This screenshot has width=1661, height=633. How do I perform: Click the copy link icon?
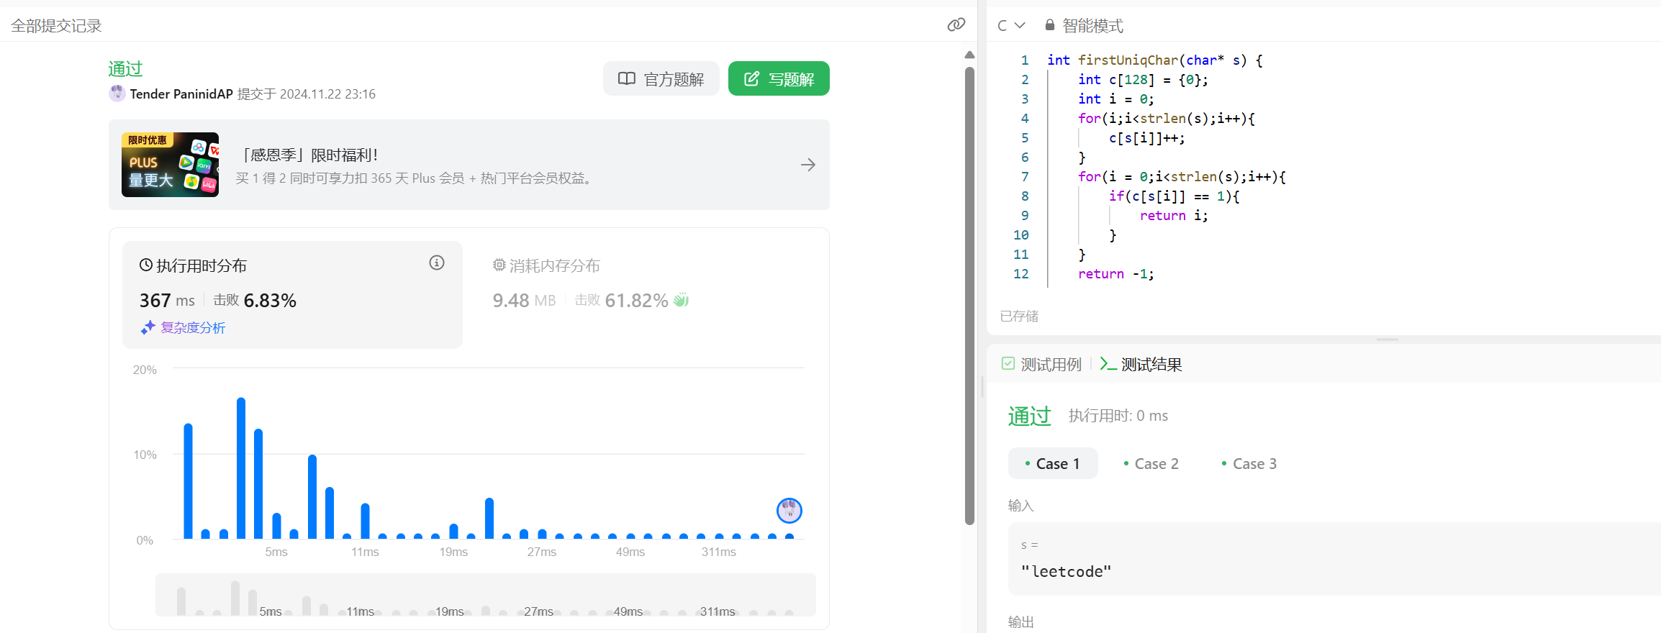[x=956, y=25]
